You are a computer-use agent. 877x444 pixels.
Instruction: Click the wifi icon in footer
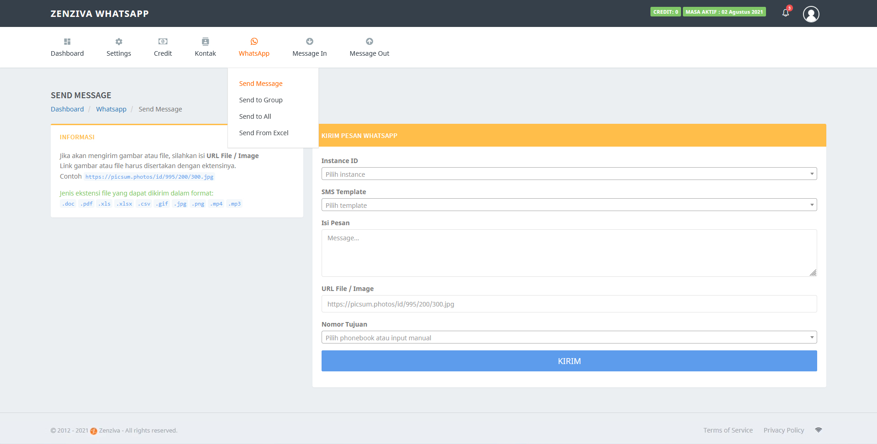(819, 430)
